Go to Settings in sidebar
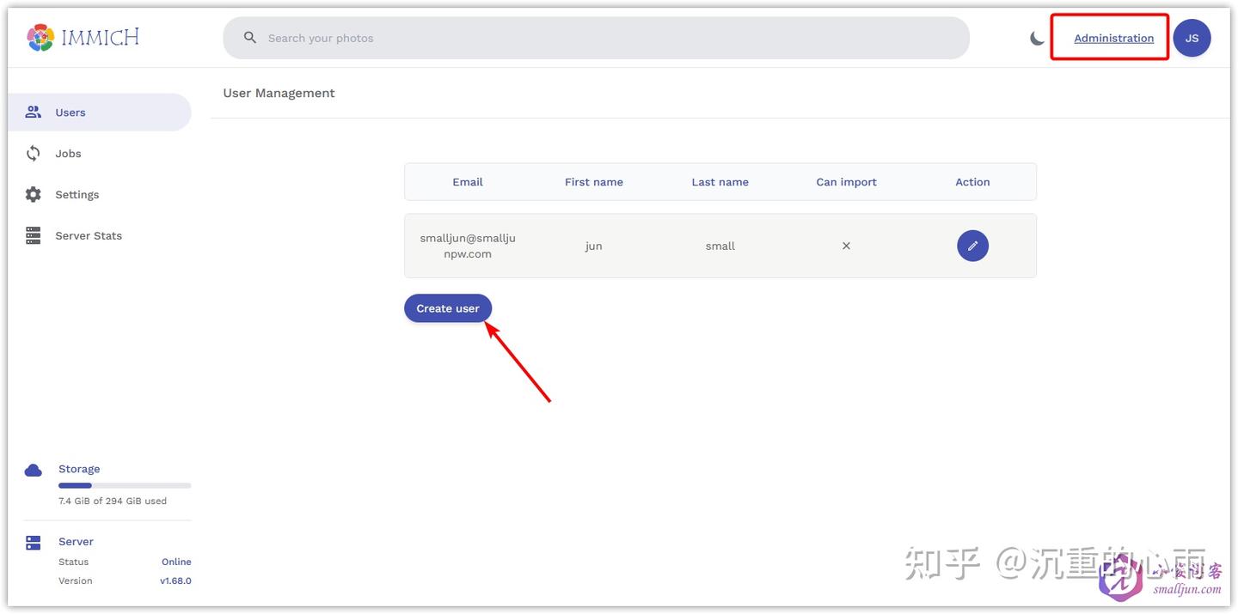Image resolution: width=1238 pixels, height=614 pixels. [x=77, y=195]
